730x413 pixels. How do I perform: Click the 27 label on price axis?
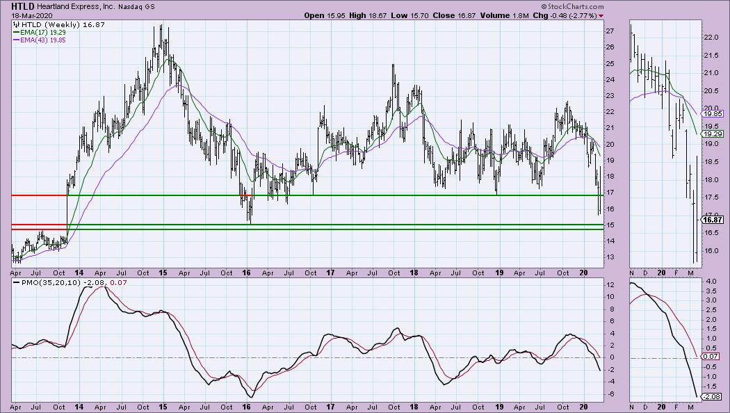coord(610,31)
